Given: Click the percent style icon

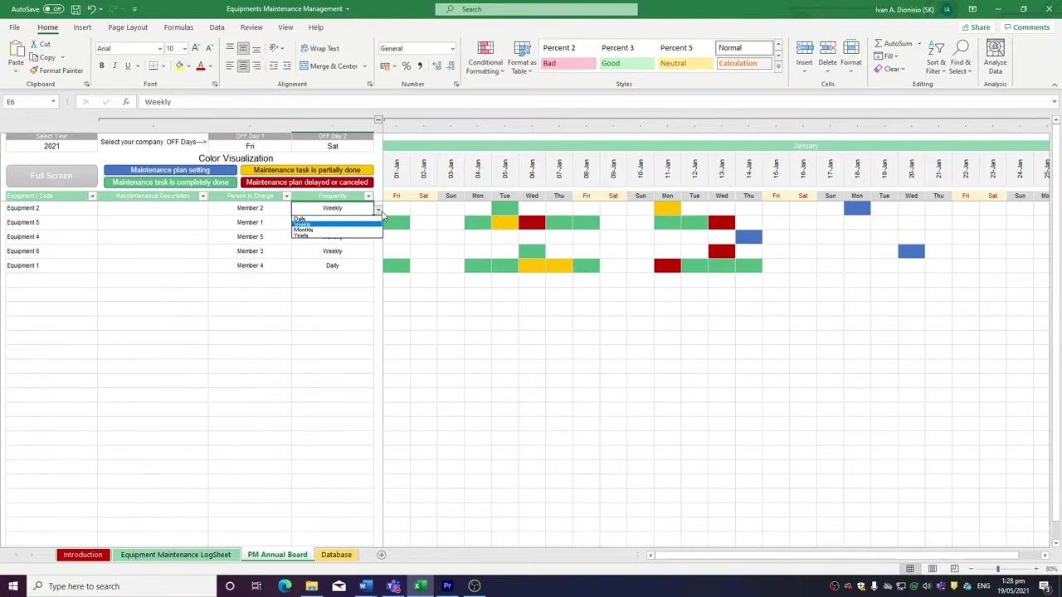Looking at the screenshot, I should [407, 66].
